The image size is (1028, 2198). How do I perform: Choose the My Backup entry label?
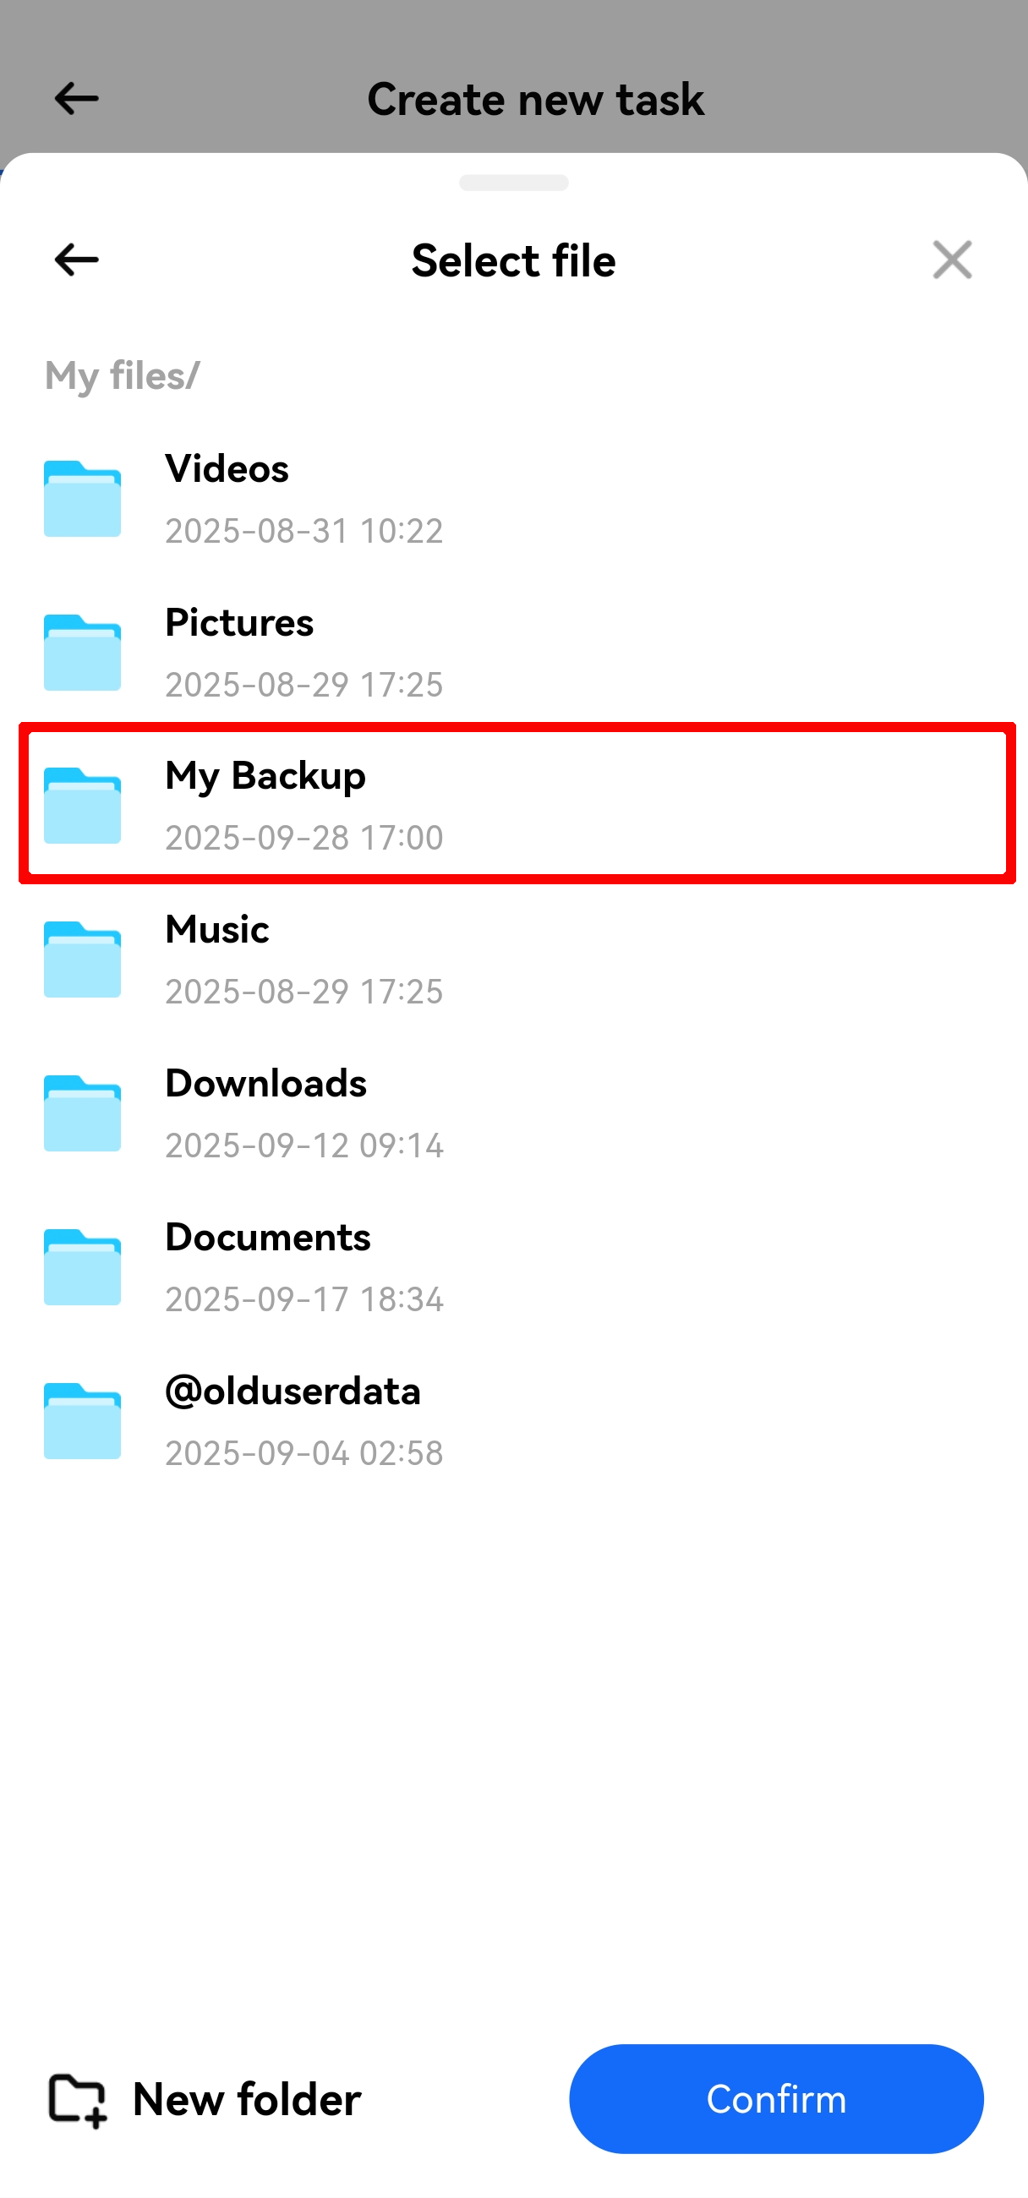coord(265,775)
